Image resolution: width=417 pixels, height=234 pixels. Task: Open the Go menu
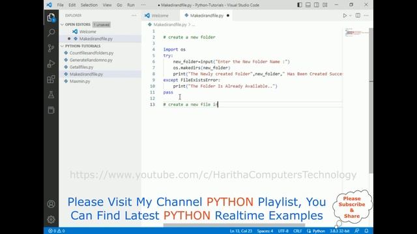(119, 5)
